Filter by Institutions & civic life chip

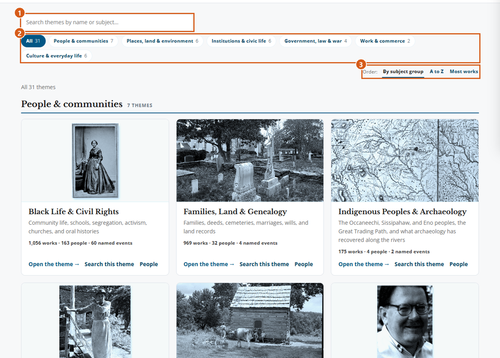(x=241, y=41)
